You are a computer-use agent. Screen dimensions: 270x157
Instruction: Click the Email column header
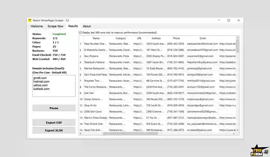[x=203, y=38]
